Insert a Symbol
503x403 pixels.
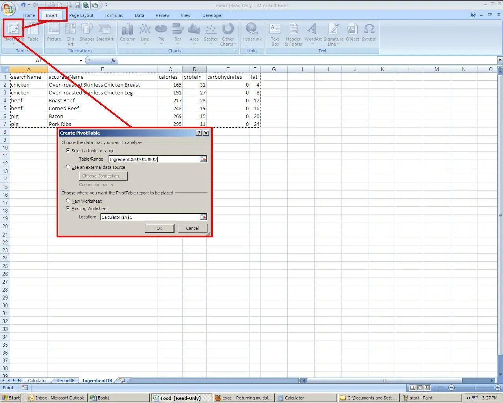pyautogui.click(x=369, y=32)
